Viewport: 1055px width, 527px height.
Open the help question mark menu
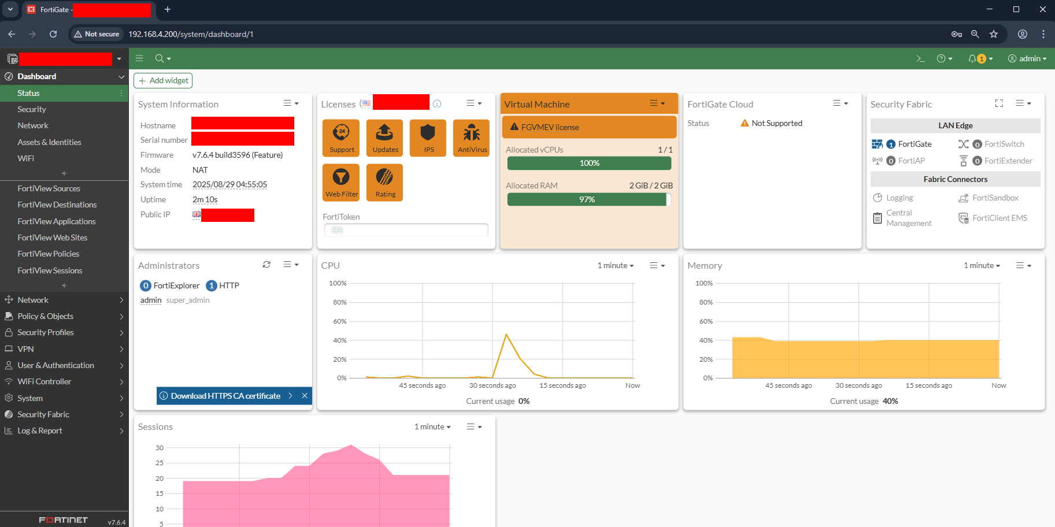point(944,58)
